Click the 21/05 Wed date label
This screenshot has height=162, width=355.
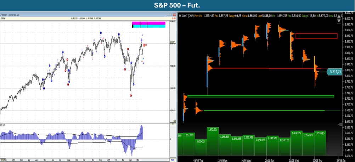click(295, 160)
